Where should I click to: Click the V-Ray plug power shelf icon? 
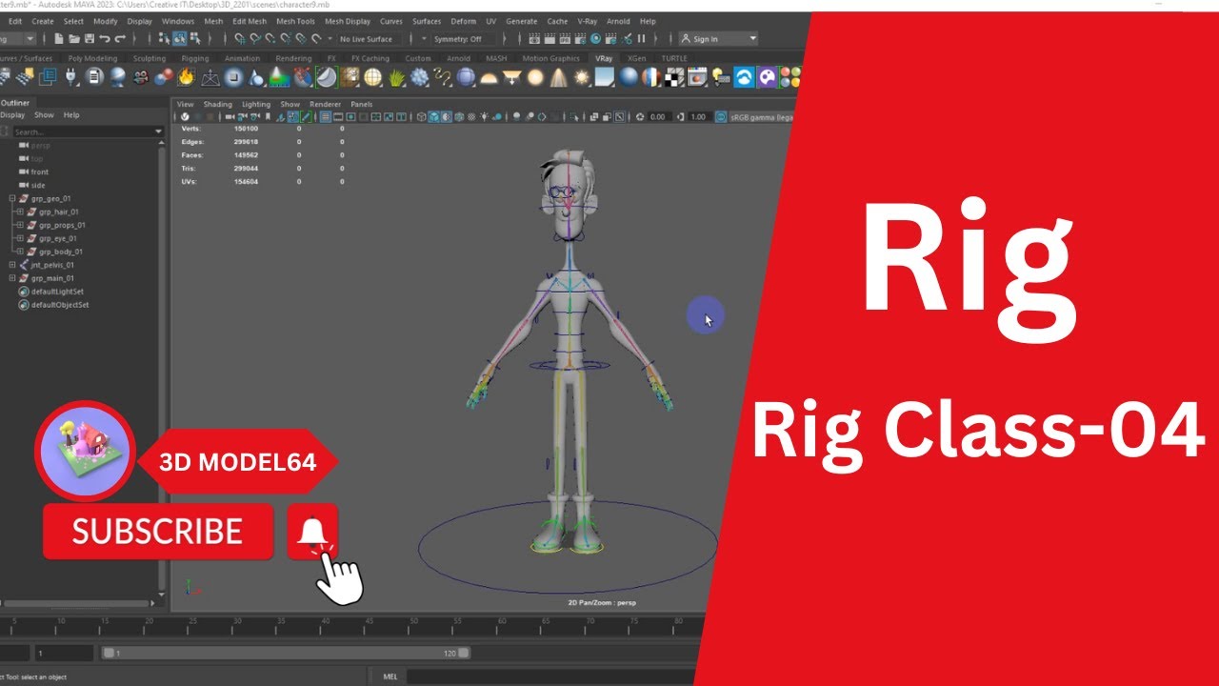(70, 77)
